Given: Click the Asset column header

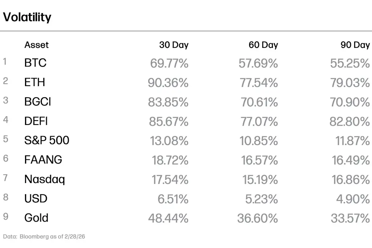Looking at the screenshot, I should [x=37, y=45].
